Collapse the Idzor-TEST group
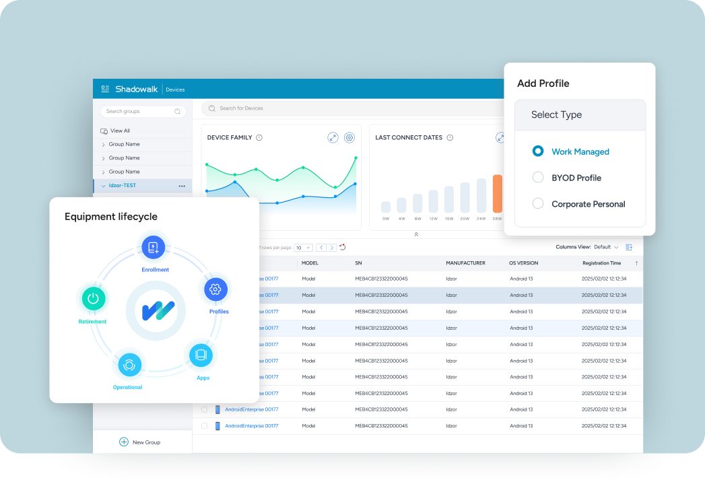This screenshot has width=705, height=484. [103, 186]
